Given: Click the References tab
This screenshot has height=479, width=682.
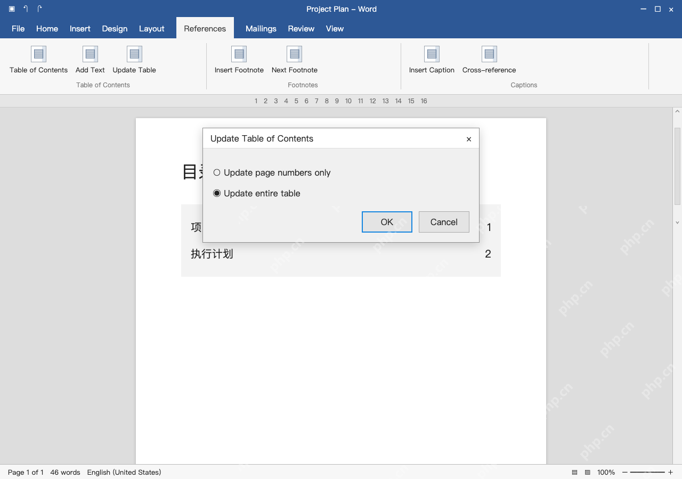Looking at the screenshot, I should tap(205, 29).
